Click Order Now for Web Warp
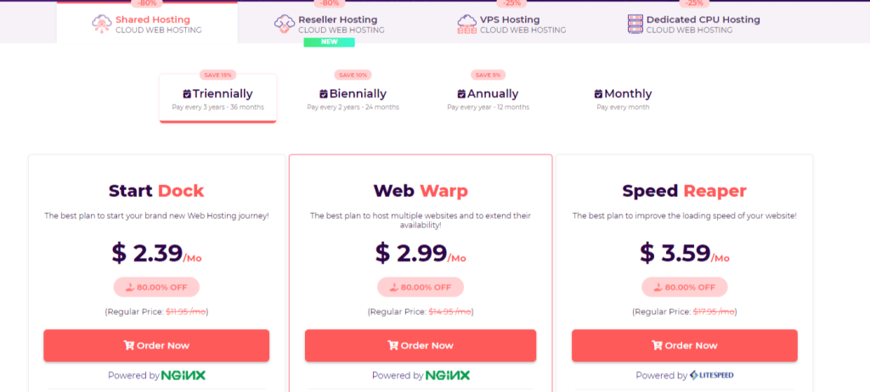Image resolution: width=870 pixels, height=392 pixels. point(421,345)
